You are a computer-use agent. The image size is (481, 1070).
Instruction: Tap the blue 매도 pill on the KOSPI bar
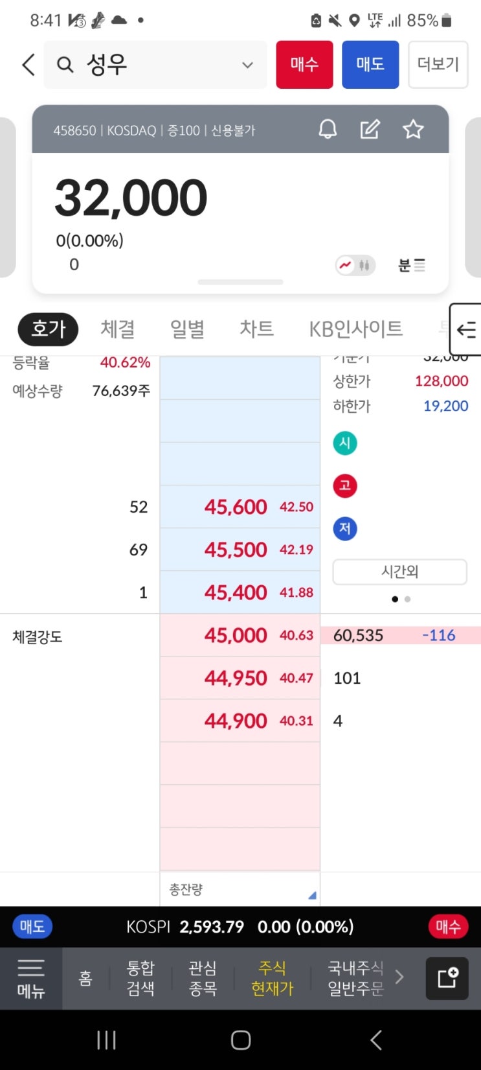point(32,926)
